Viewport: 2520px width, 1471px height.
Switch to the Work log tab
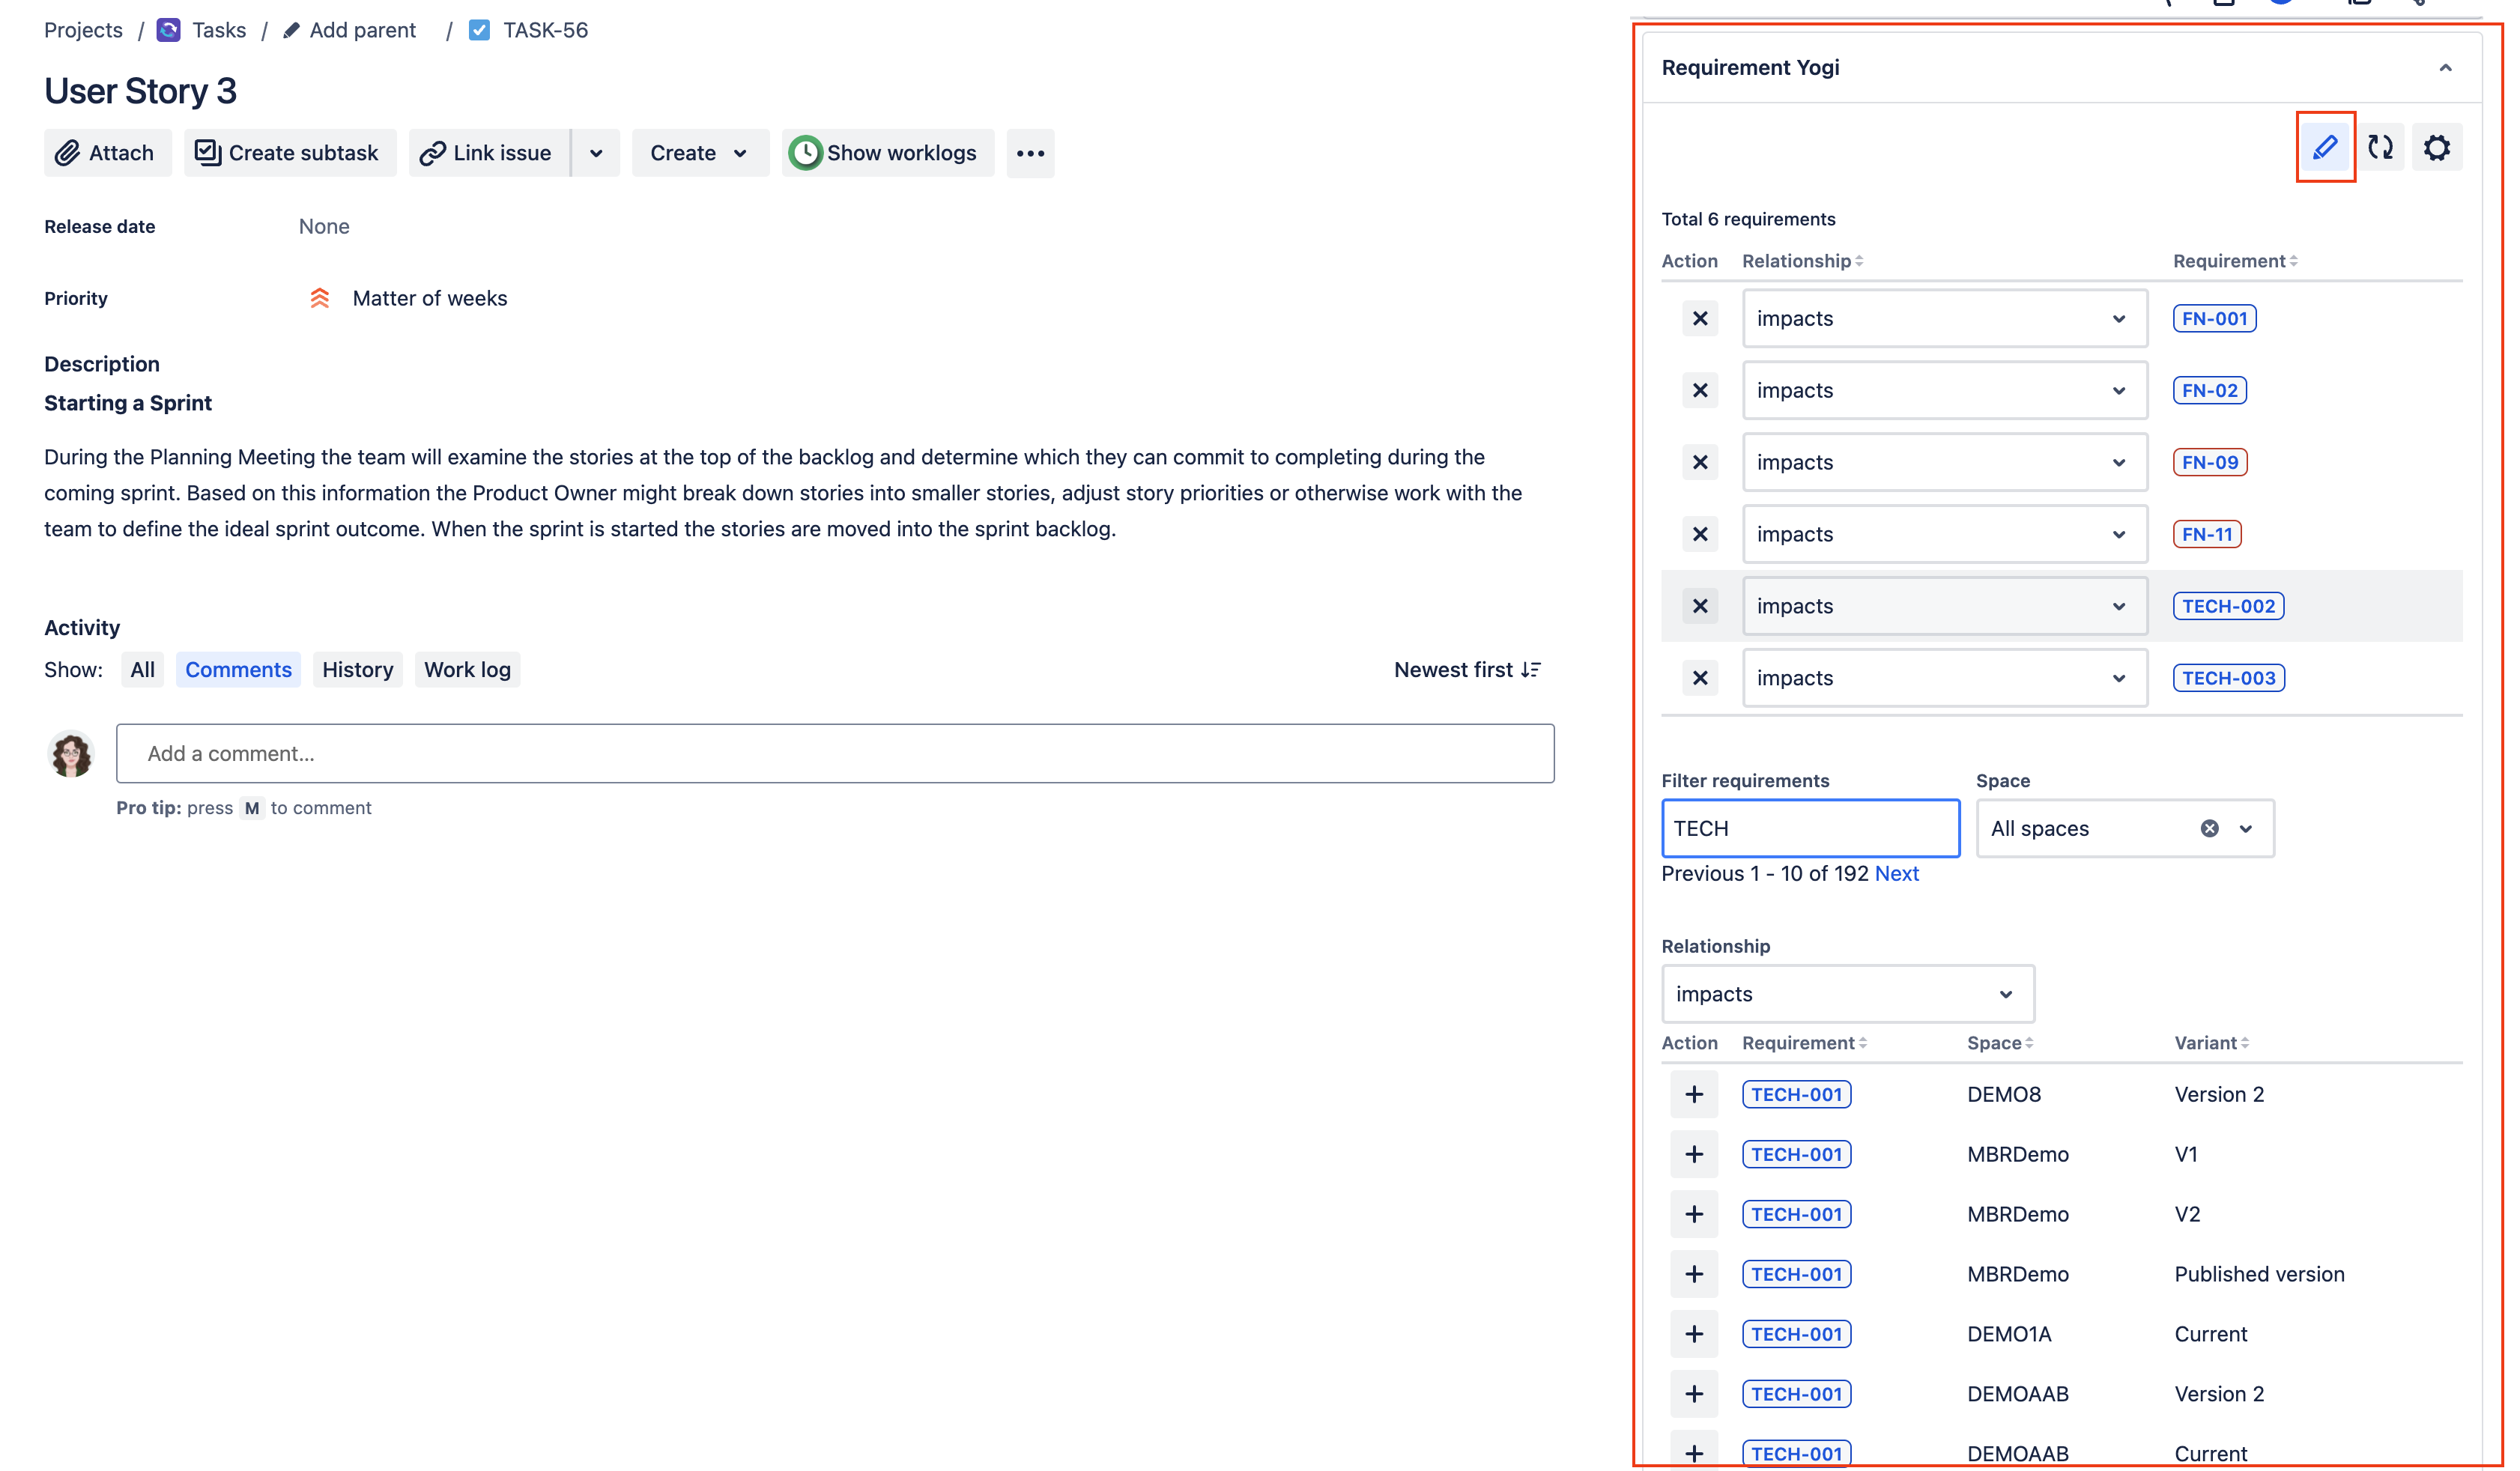pos(466,669)
